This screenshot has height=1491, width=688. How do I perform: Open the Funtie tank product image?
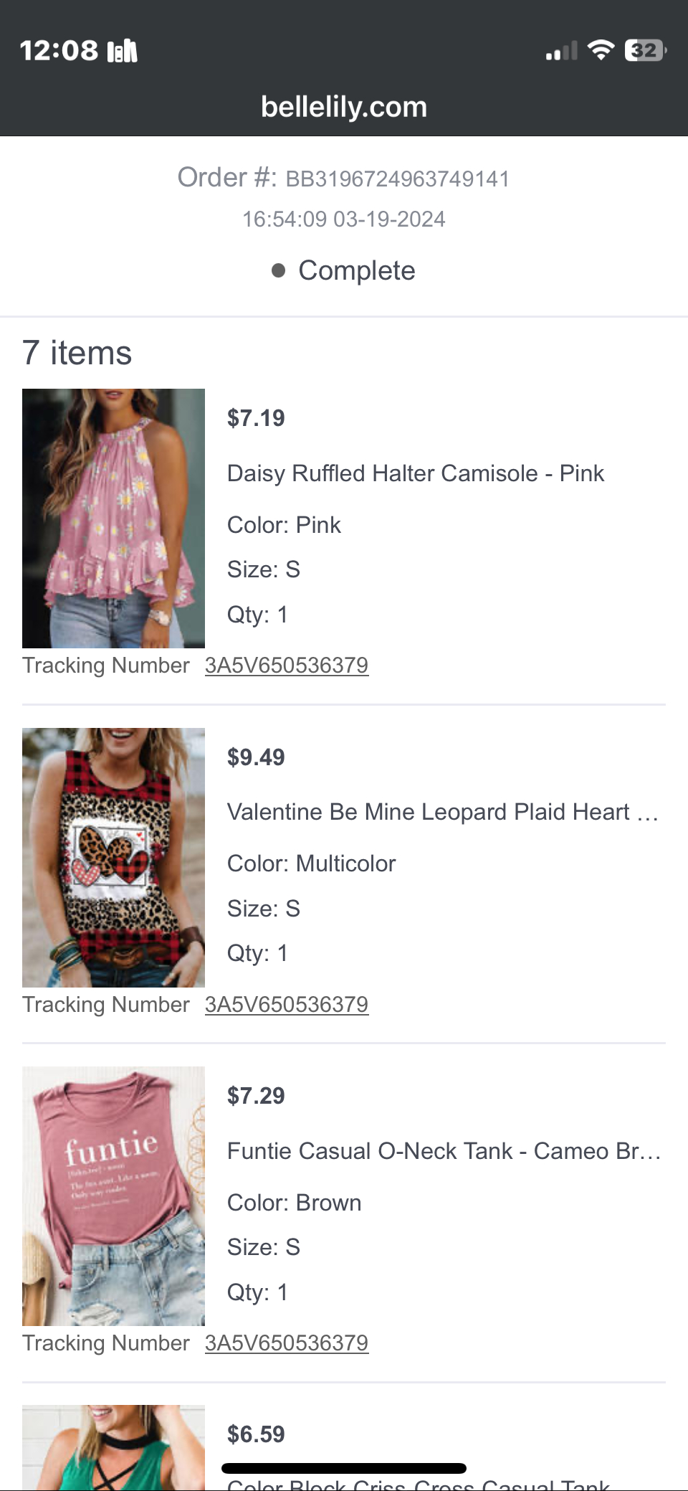tap(113, 1196)
